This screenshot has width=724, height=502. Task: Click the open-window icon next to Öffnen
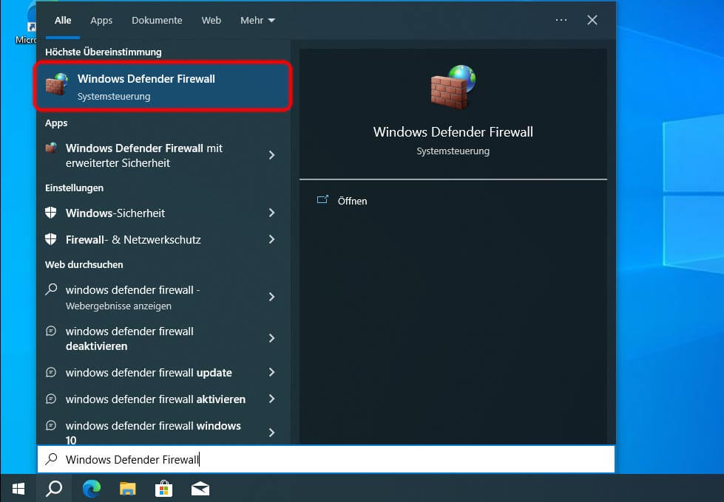coord(322,199)
